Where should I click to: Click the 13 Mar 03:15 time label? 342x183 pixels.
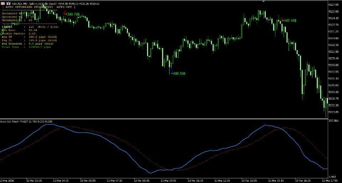[x=33, y=181]
